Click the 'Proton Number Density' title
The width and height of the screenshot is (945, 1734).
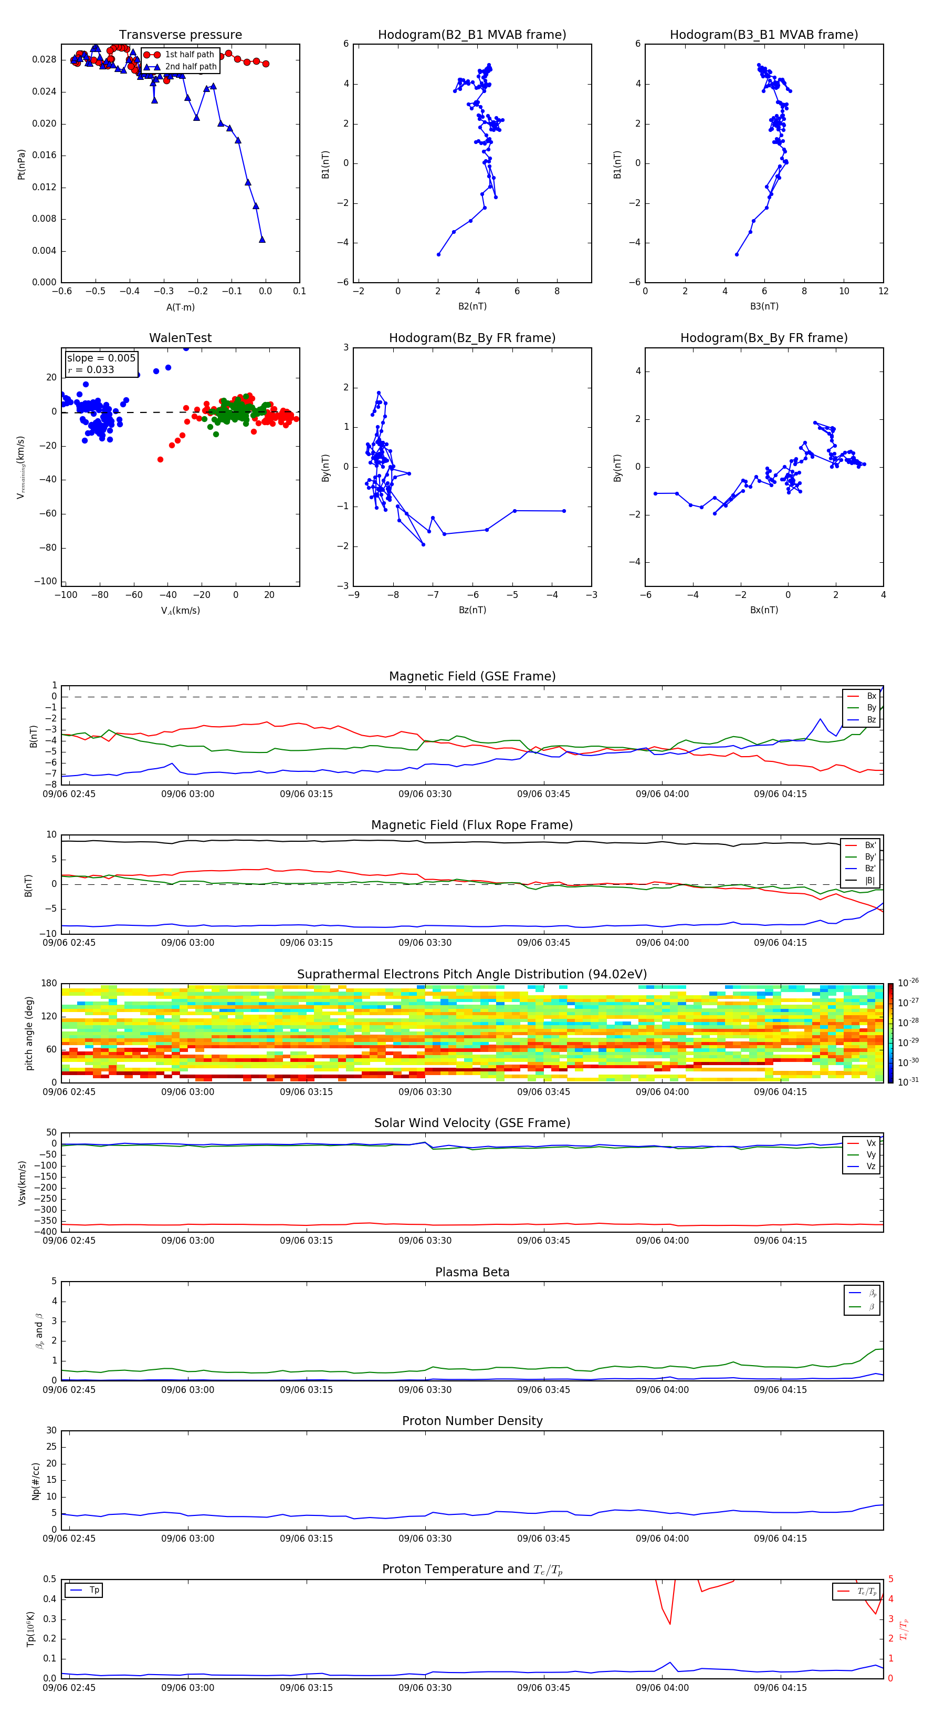(x=472, y=1421)
